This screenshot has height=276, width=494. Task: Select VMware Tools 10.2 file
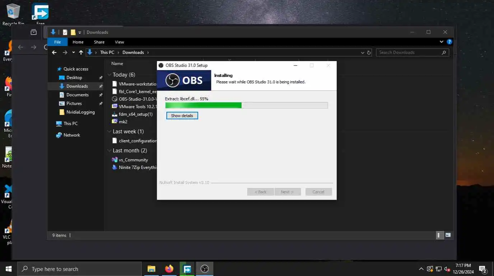(135, 106)
